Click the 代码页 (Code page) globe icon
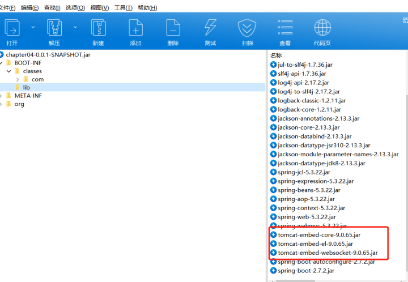Image resolution: width=408 pixels, height=282 pixels. coord(322,27)
